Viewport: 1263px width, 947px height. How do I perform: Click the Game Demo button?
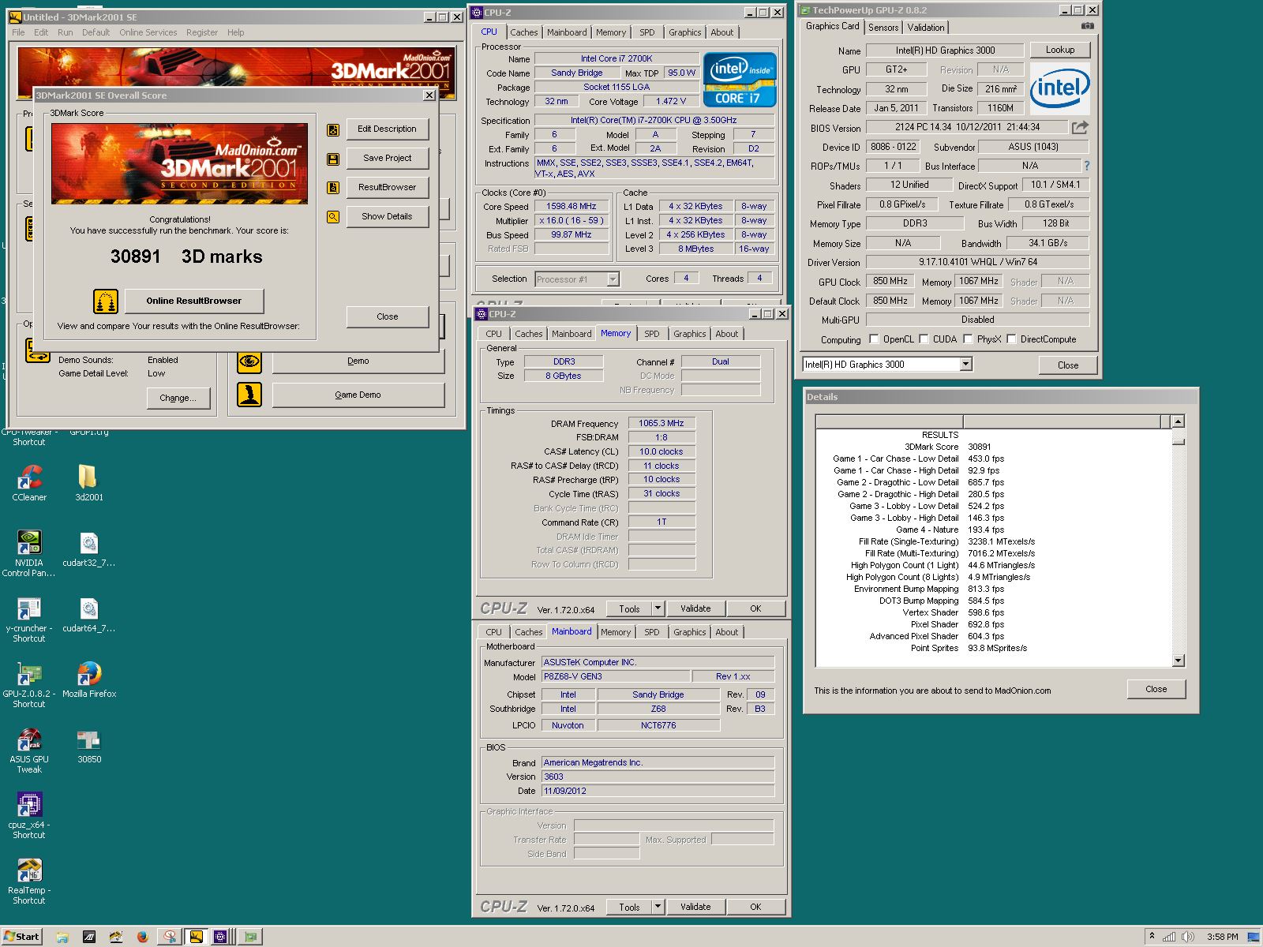(358, 395)
